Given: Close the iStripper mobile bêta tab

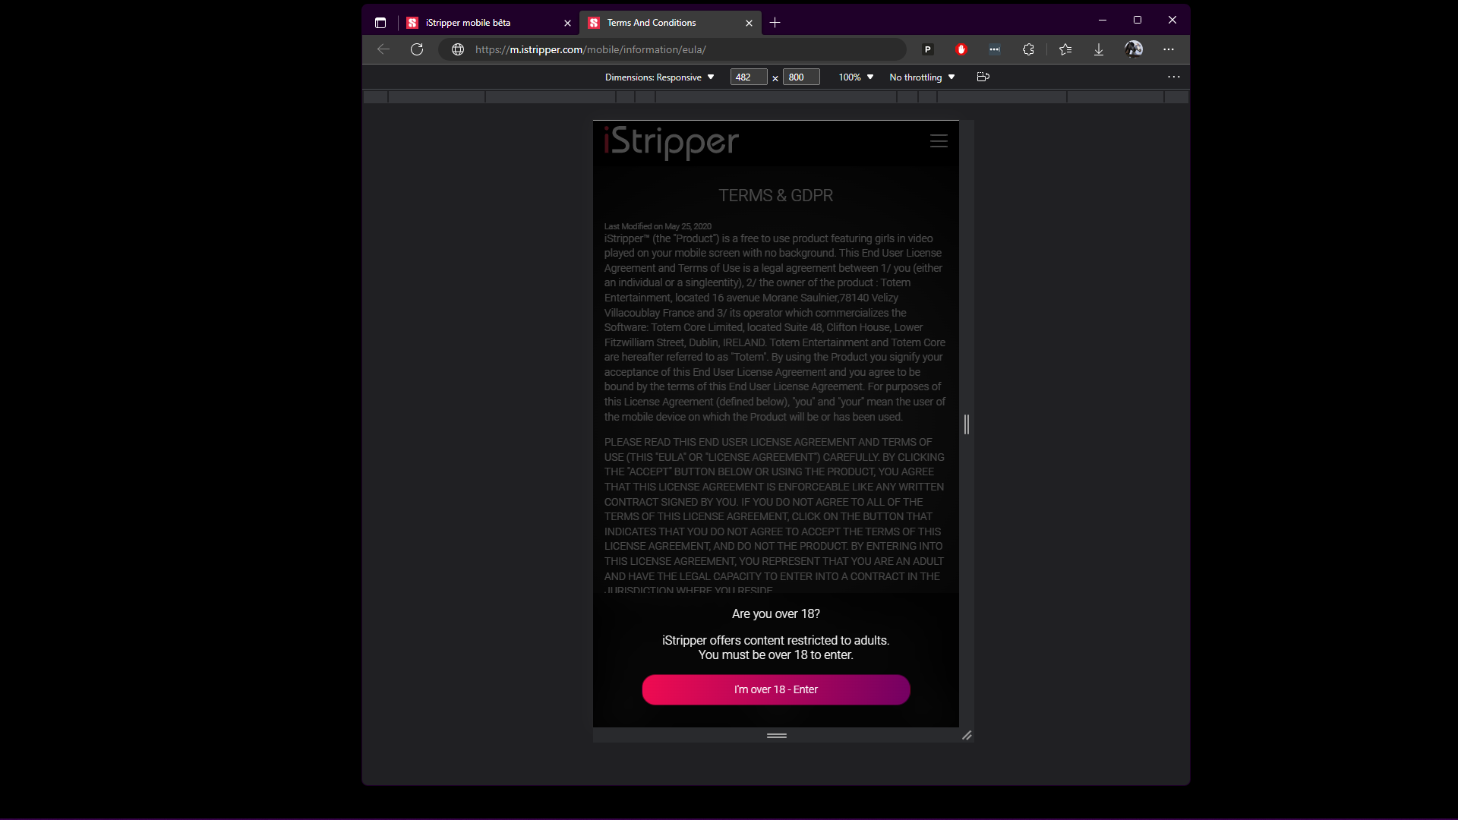Looking at the screenshot, I should pyautogui.click(x=567, y=23).
